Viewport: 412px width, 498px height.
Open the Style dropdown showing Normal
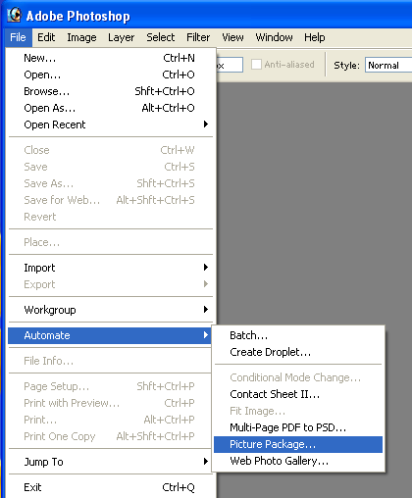[388, 65]
